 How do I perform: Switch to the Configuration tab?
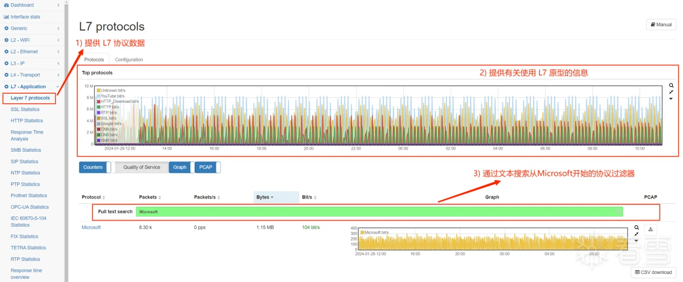tap(129, 60)
